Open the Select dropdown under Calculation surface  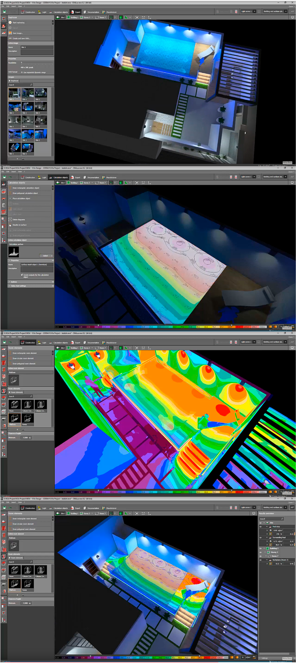tap(46, 255)
